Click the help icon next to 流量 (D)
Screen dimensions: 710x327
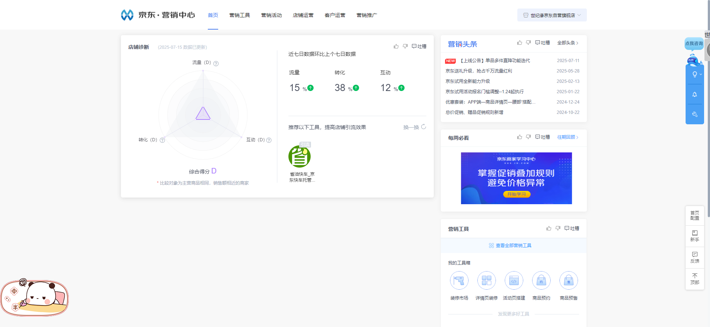click(216, 64)
